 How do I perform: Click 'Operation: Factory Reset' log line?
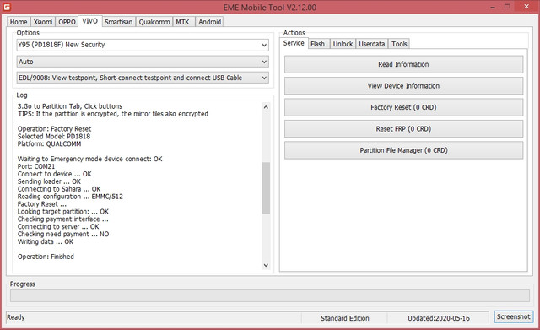[x=54, y=129]
